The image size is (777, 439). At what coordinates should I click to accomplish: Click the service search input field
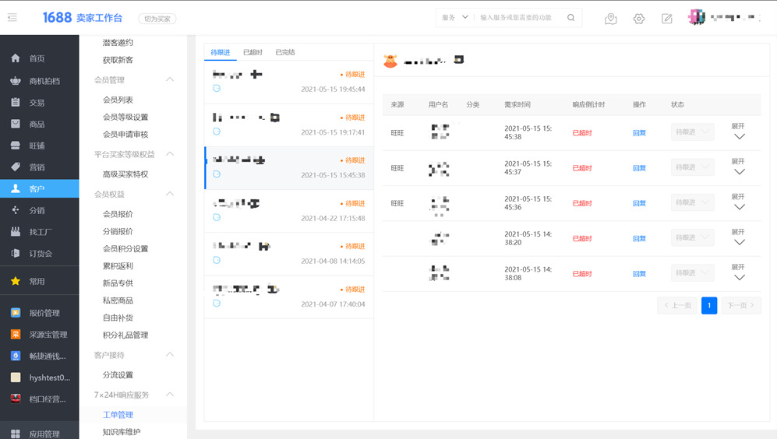tap(518, 18)
